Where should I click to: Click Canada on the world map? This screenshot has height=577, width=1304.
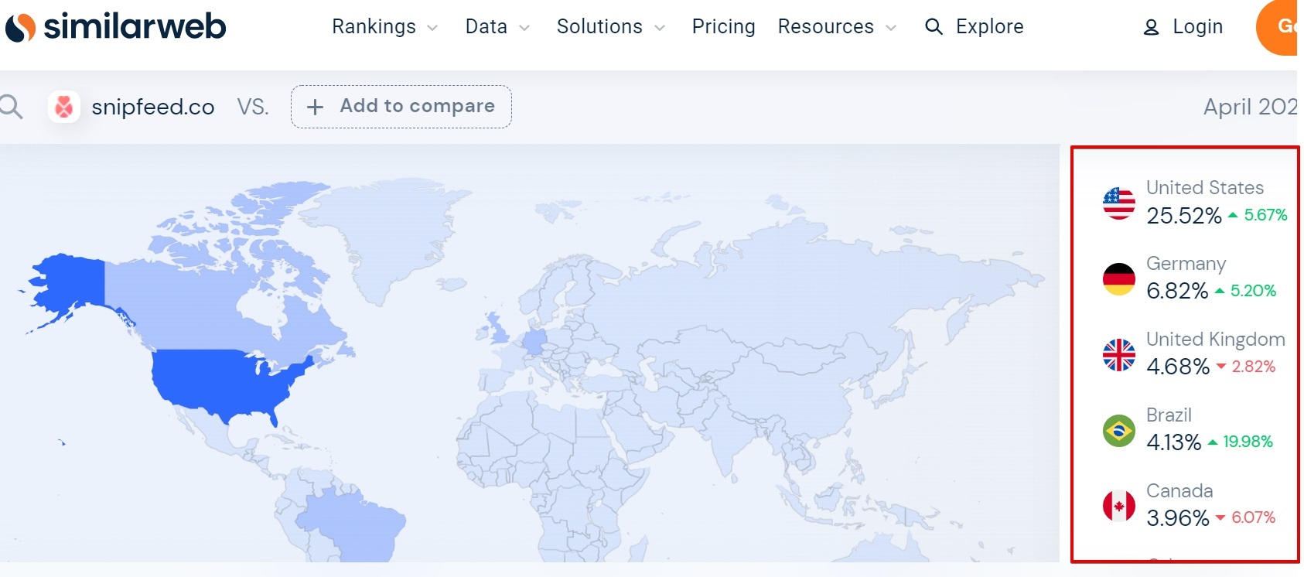[193, 309]
